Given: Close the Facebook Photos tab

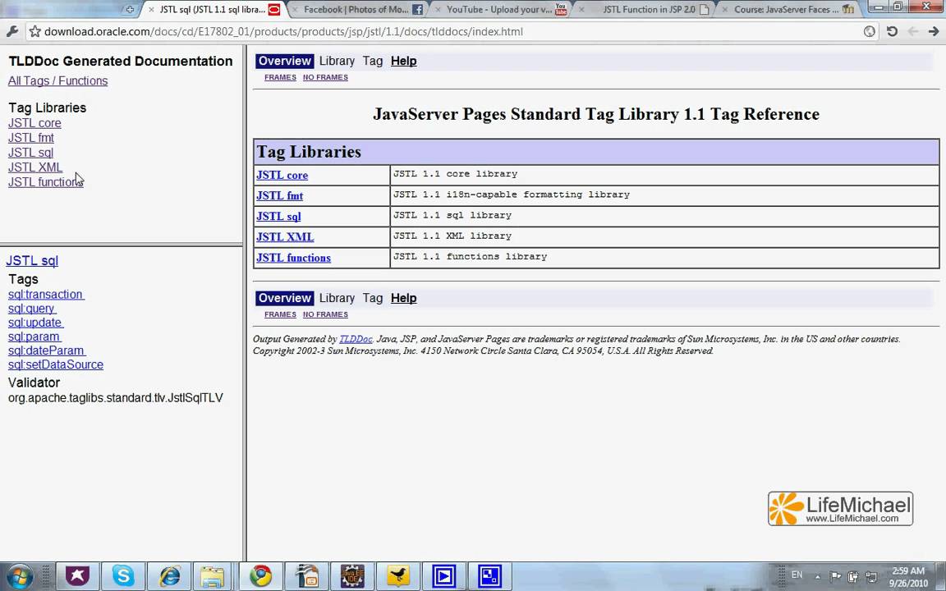Looking at the screenshot, I should 295,10.
